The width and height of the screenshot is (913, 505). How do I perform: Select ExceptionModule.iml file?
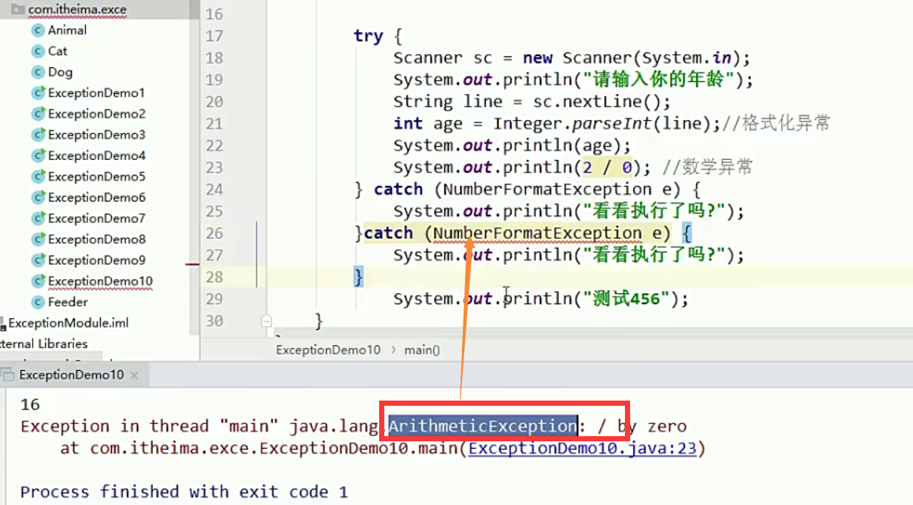pyautogui.click(x=68, y=323)
